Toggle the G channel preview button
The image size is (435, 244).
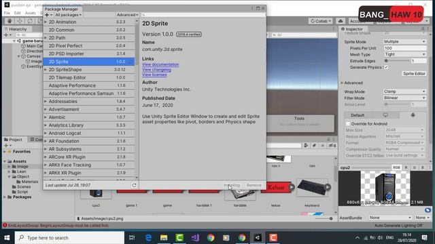[415, 167]
